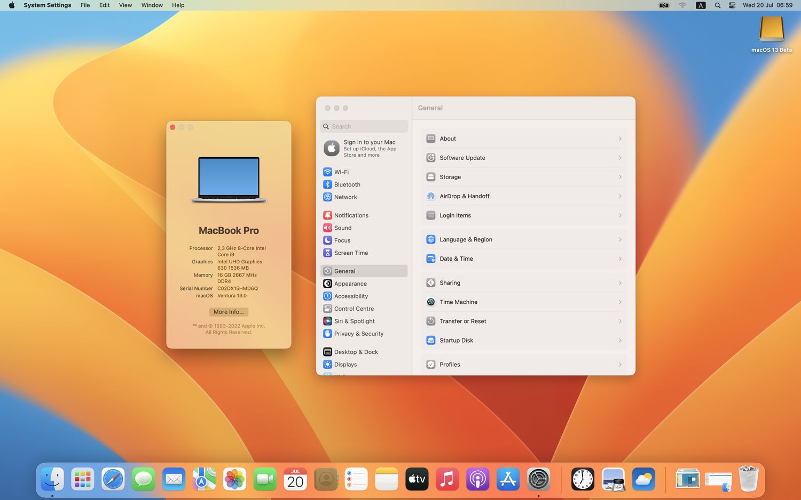Open the Startup Disk row
The image size is (801, 500).
524,340
